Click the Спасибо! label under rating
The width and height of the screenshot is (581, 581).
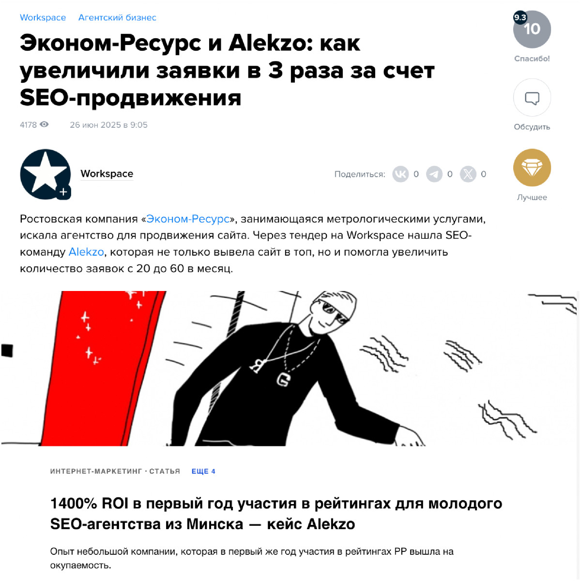532,59
